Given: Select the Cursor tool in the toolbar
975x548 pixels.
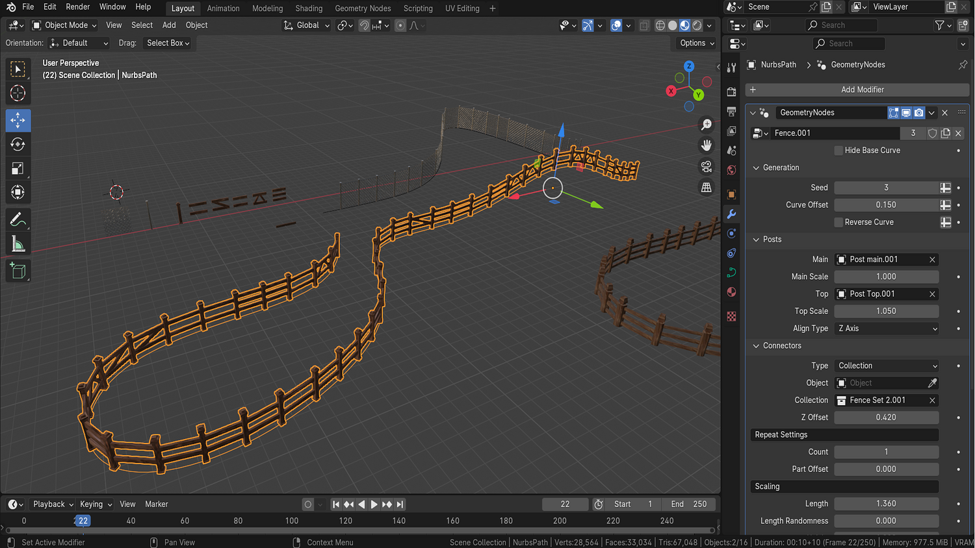Looking at the screenshot, I should click(18, 93).
